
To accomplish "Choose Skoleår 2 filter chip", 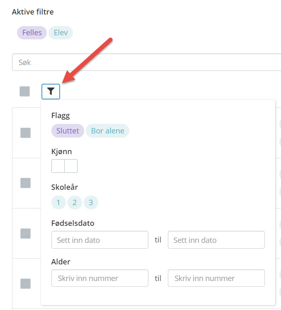I will 75,202.
